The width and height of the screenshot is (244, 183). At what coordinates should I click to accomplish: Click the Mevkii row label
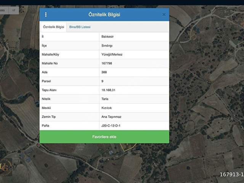(46, 108)
